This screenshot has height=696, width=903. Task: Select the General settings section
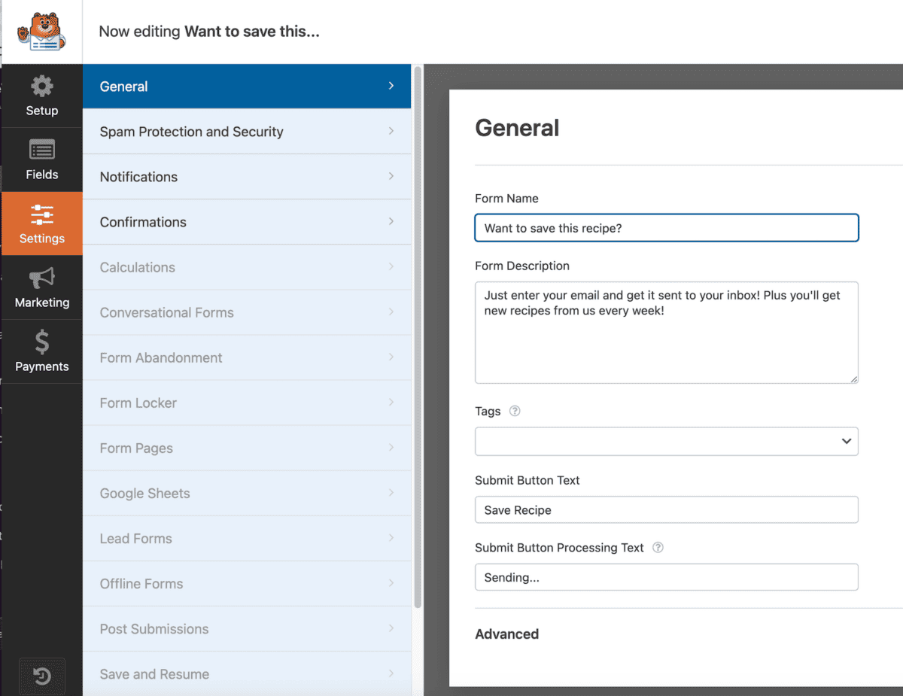tap(247, 87)
